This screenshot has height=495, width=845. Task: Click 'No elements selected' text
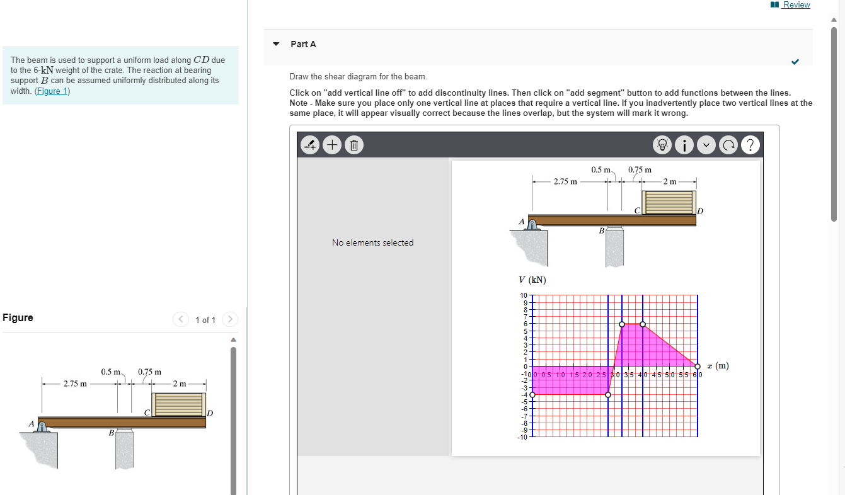coord(373,242)
